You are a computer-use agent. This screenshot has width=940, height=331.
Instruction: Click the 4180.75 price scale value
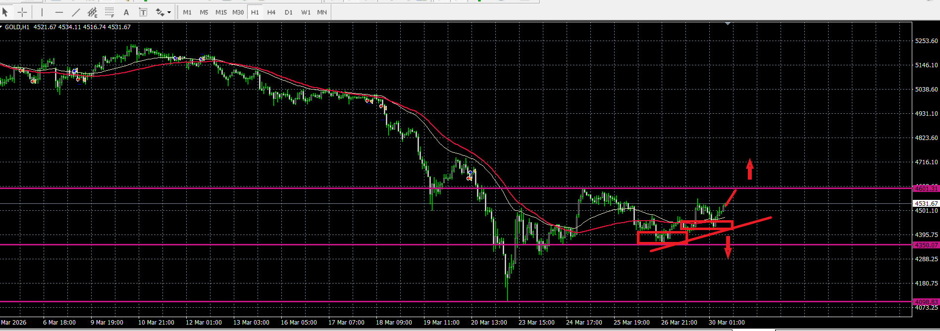(926, 284)
